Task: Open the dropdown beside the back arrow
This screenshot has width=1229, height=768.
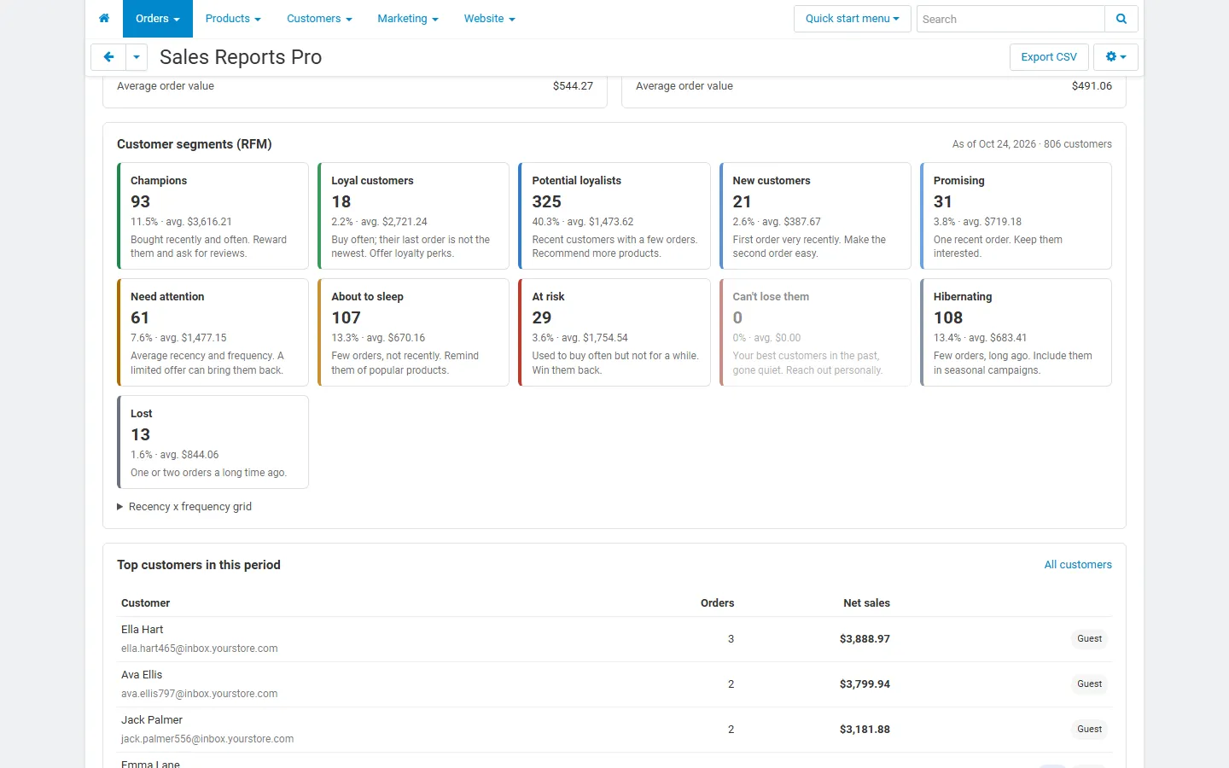Action: tap(137, 57)
